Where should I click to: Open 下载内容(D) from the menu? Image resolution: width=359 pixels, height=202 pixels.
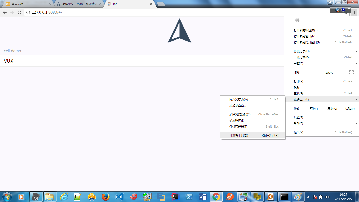[321, 57]
